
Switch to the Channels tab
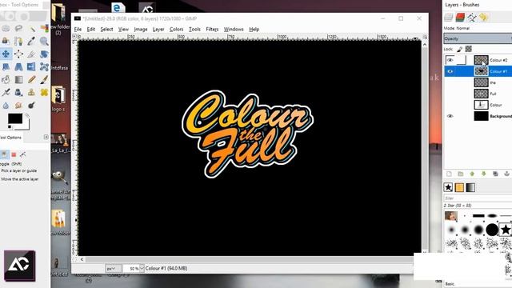pos(460,18)
